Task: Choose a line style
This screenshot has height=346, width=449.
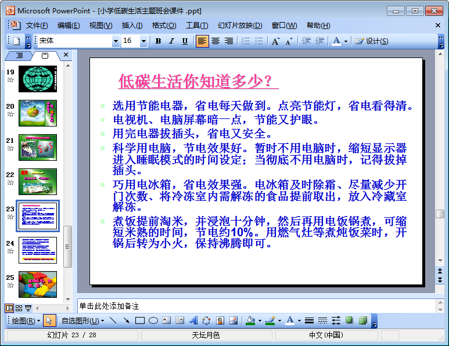Action: tap(309, 320)
